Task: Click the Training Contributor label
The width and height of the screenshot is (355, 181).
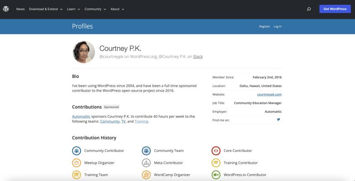Action: tap(241, 163)
